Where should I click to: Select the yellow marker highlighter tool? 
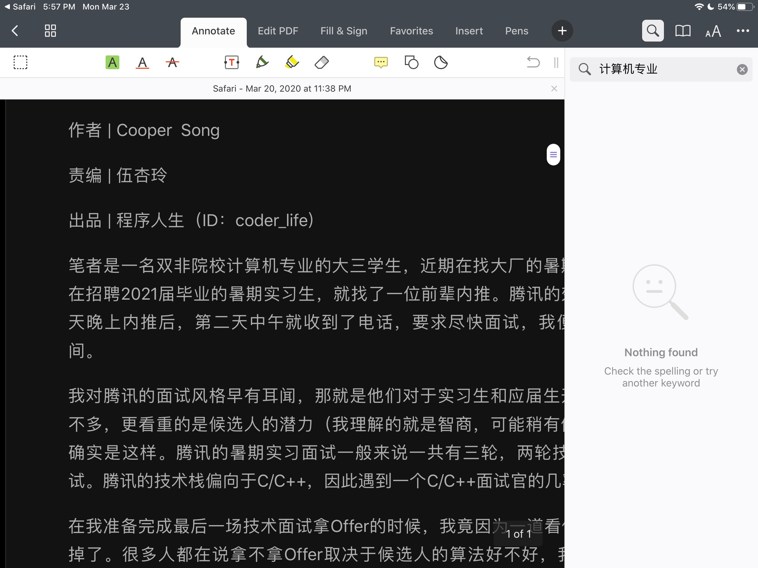[x=292, y=63]
